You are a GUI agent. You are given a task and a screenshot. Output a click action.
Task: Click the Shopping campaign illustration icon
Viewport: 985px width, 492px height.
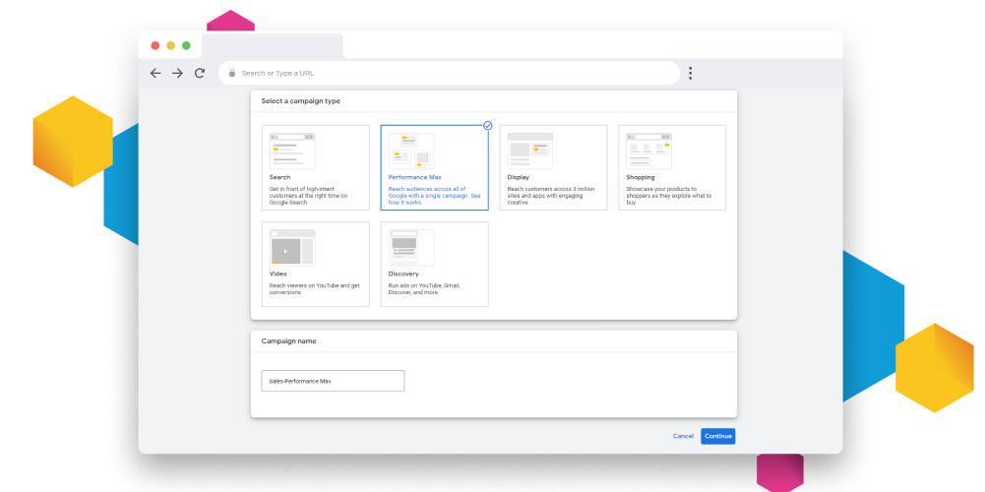pyautogui.click(x=648, y=151)
